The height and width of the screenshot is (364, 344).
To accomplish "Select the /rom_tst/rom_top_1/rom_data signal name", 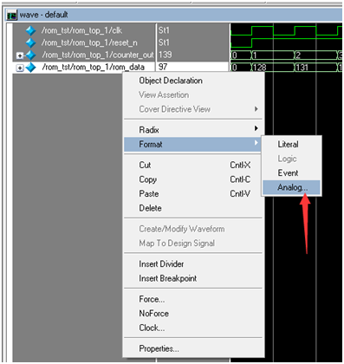I will click(x=94, y=68).
